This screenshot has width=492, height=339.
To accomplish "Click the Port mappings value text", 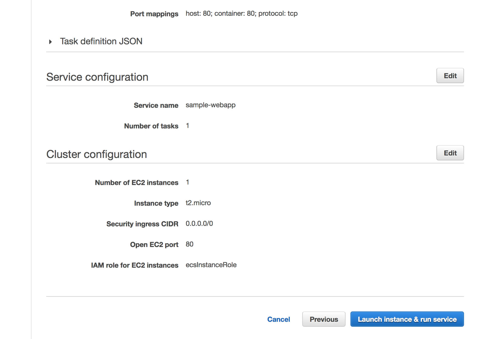I will click(241, 13).
